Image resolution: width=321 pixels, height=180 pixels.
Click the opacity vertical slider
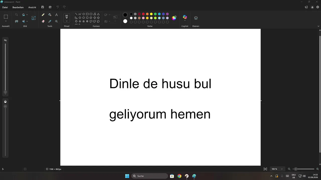[x=5, y=130]
